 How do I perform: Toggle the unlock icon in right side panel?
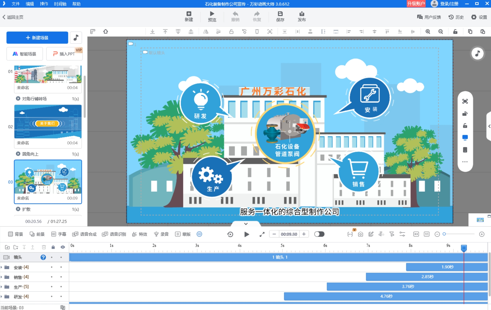coord(465,126)
